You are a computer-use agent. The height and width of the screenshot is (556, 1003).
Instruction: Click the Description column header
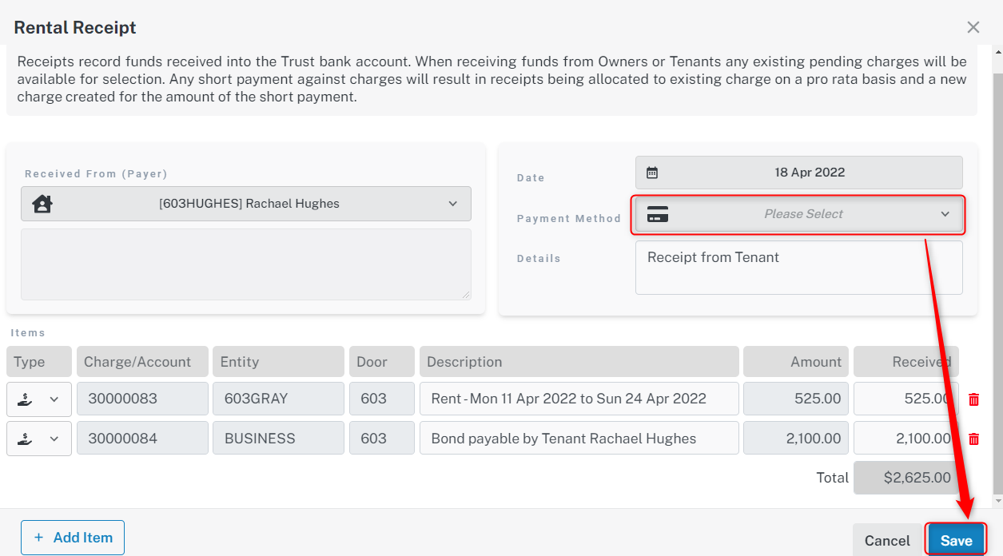tap(579, 362)
